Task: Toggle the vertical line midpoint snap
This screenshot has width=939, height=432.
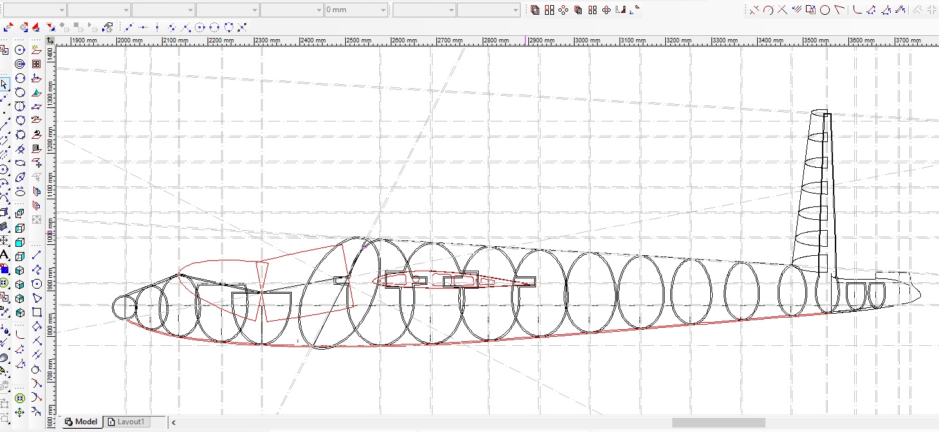Action: (x=157, y=27)
